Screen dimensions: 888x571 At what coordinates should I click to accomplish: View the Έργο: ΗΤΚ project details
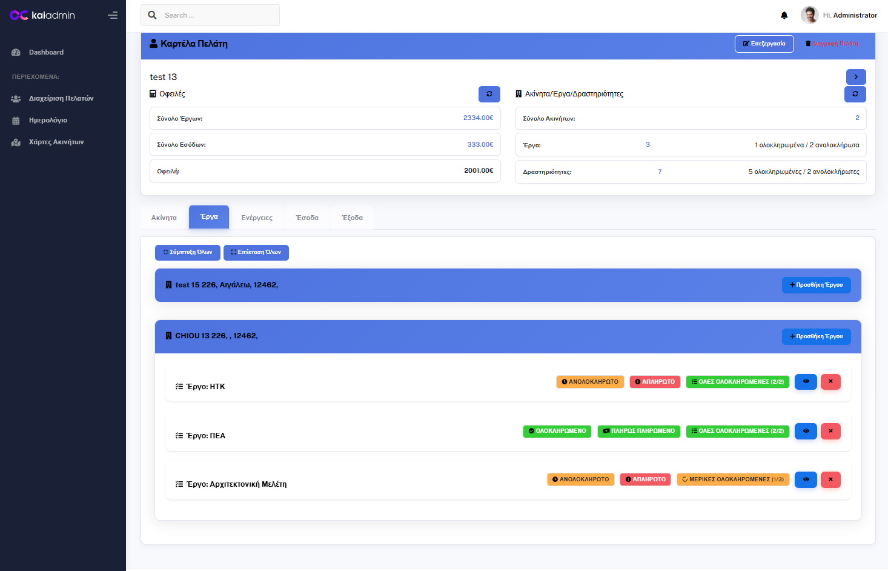(806, 382)
